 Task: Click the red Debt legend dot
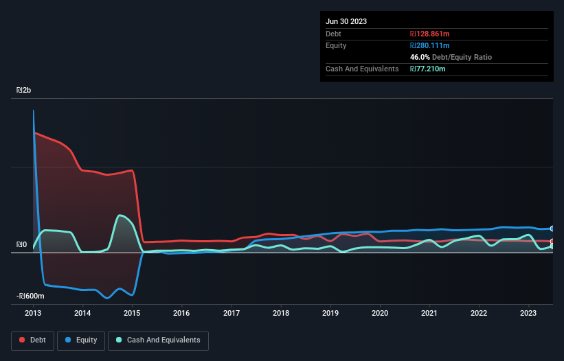click(x=22, y=340)
